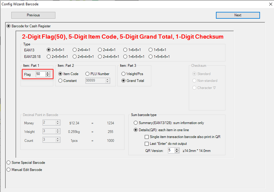Choose EAN128:18 1+6+5+5+1 type
The image size is (274, 192).
[125, 56]
